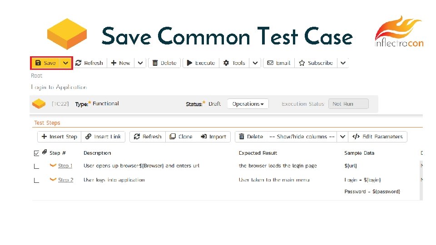
Task: Open the Show/hide columns dropdown
Action: point(342,137)
